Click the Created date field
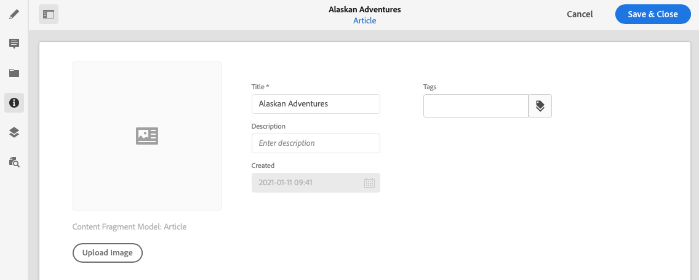Viewport: 699px width, 280px height. 308,183
